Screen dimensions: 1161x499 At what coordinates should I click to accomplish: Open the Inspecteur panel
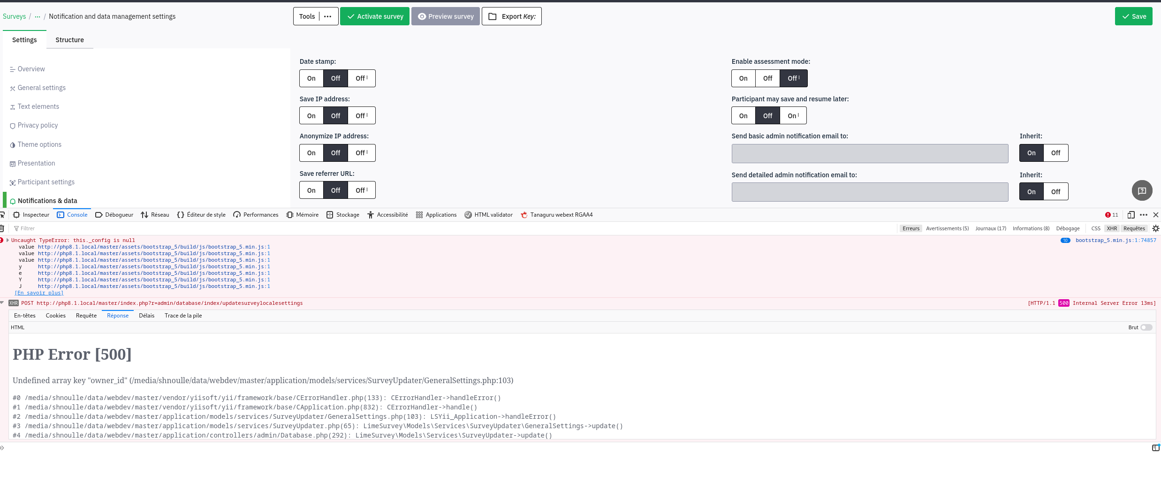click(x=31, y=215)
